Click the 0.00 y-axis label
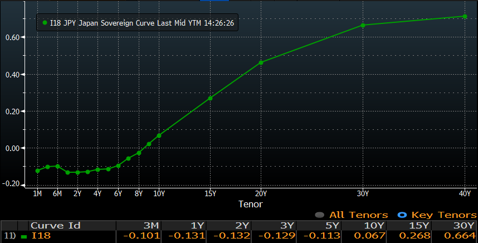The height and width of the screenshot is (243, 478). tap(12, 148)
